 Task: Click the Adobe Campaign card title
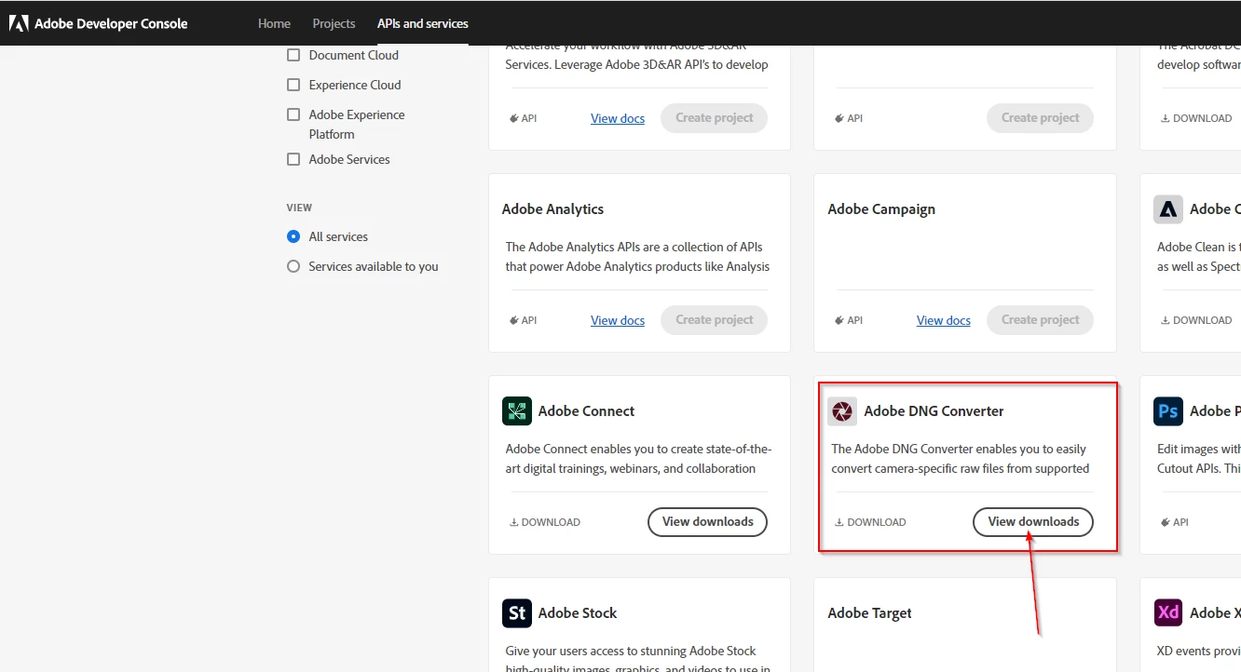click(881, 209)
